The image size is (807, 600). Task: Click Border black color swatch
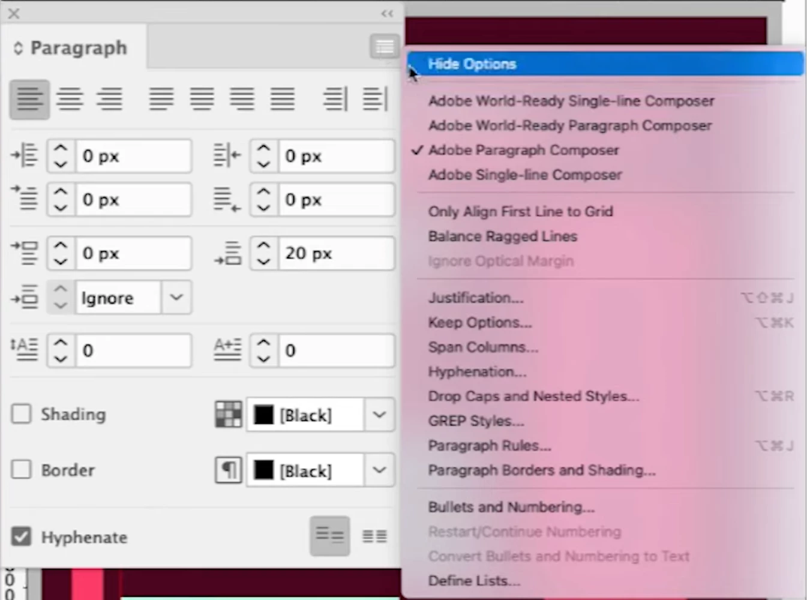(264, 470)
